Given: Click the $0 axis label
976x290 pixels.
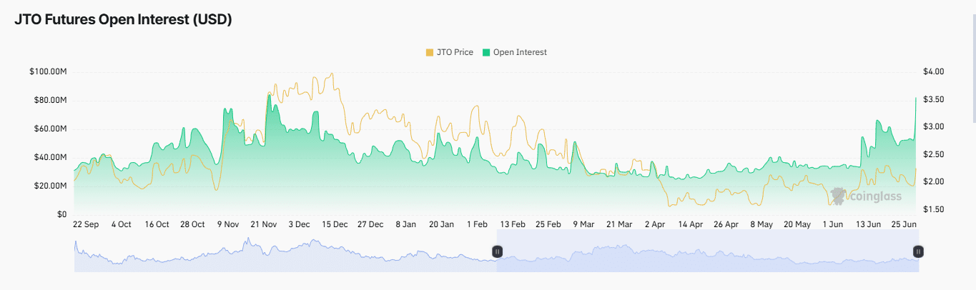Looking at the screenshot, I should click(62, 214).
